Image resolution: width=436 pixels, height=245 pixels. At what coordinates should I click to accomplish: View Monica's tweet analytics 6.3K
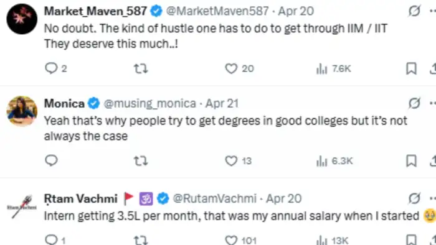tap(334, 161)
